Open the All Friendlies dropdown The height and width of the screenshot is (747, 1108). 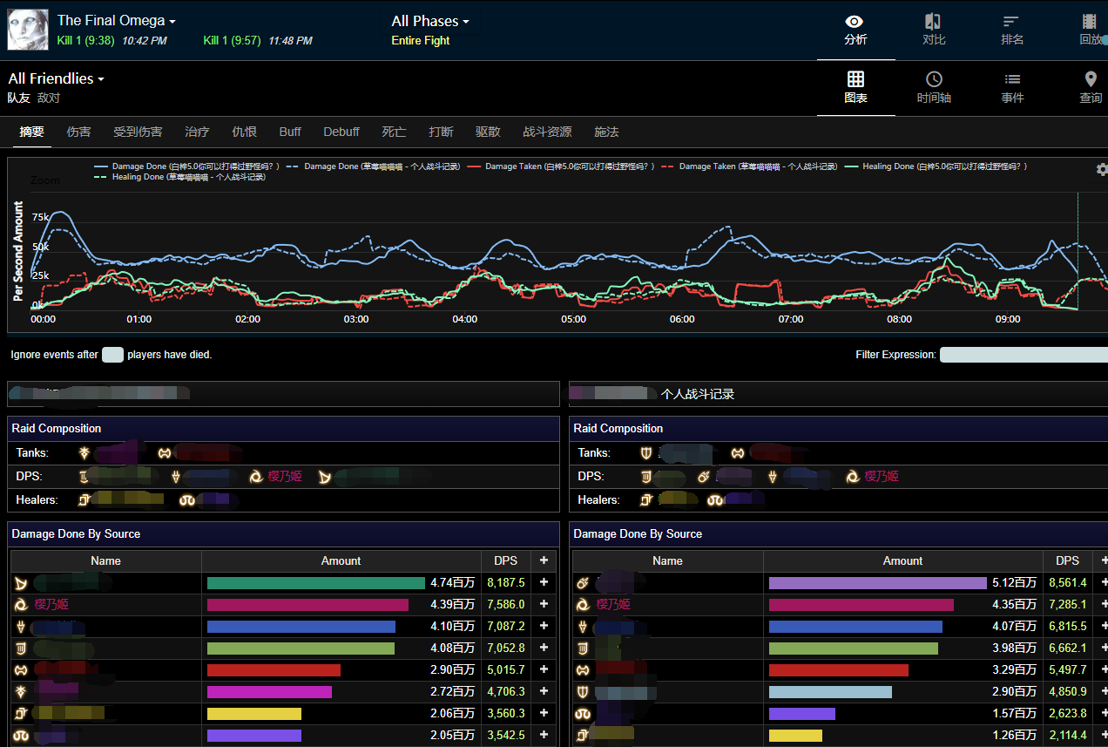point(56,78)
